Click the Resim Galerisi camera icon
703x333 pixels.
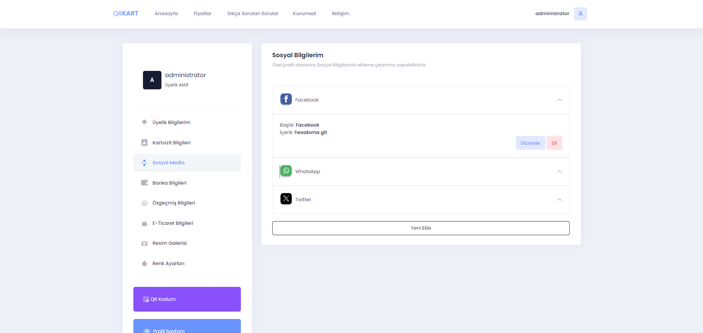[x=144, y=243]
